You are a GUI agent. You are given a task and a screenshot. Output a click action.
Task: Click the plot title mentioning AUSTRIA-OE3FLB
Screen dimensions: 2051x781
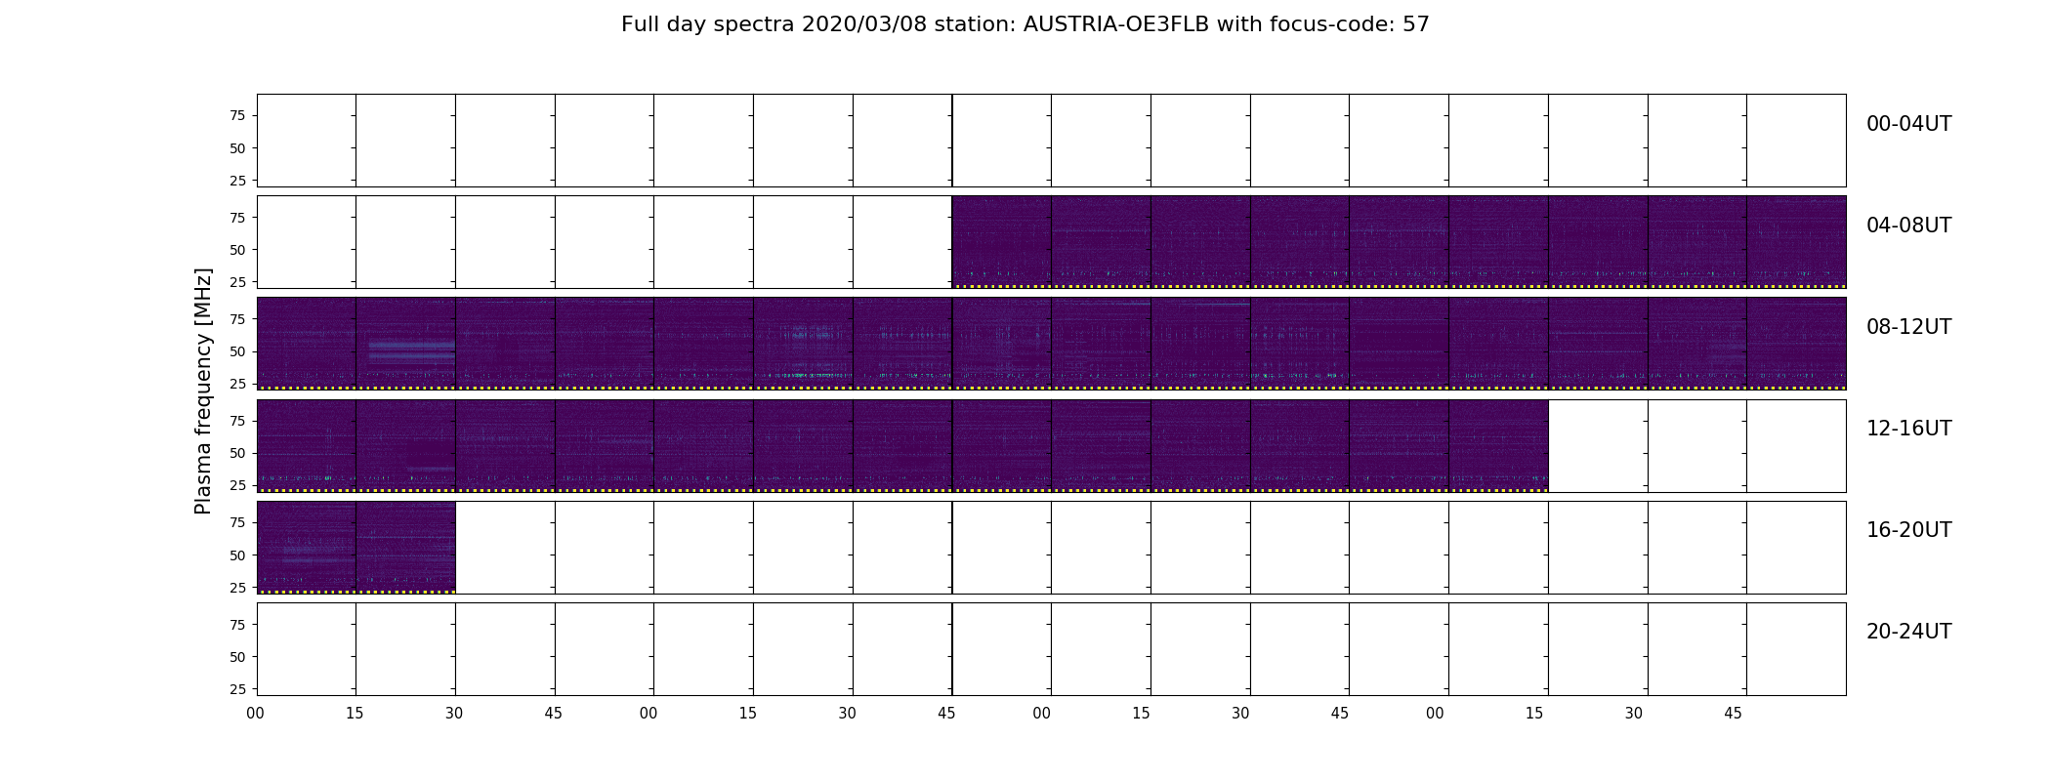click(1025, 24)
